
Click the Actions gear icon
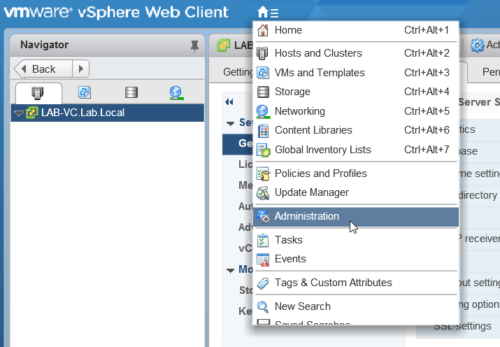click(478, 45)
